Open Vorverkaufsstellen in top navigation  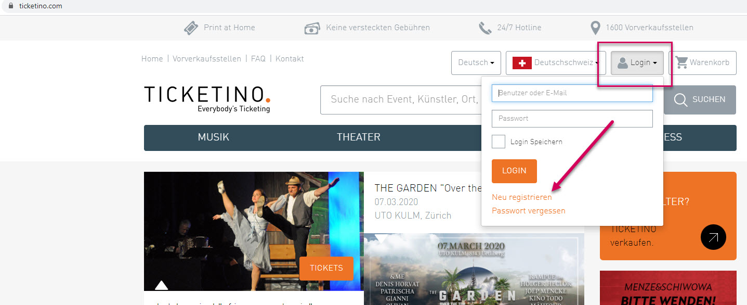(207, 59)
